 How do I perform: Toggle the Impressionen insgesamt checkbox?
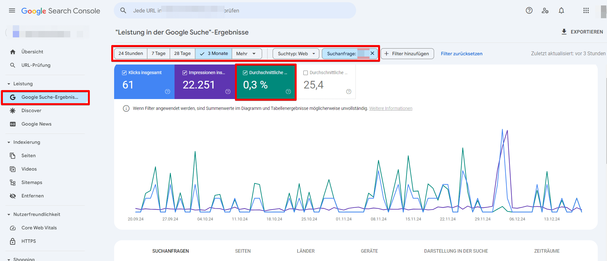pyautogui.click(x=185, y=73)
